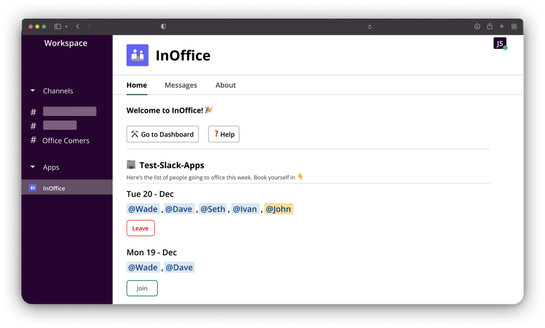Click the InOffice app logo in the header
Viewport: 545px width, 328px height.
(x=137, y=55)
